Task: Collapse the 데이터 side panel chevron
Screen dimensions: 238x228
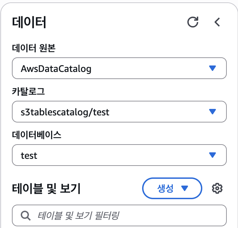Action: (217, 22)
